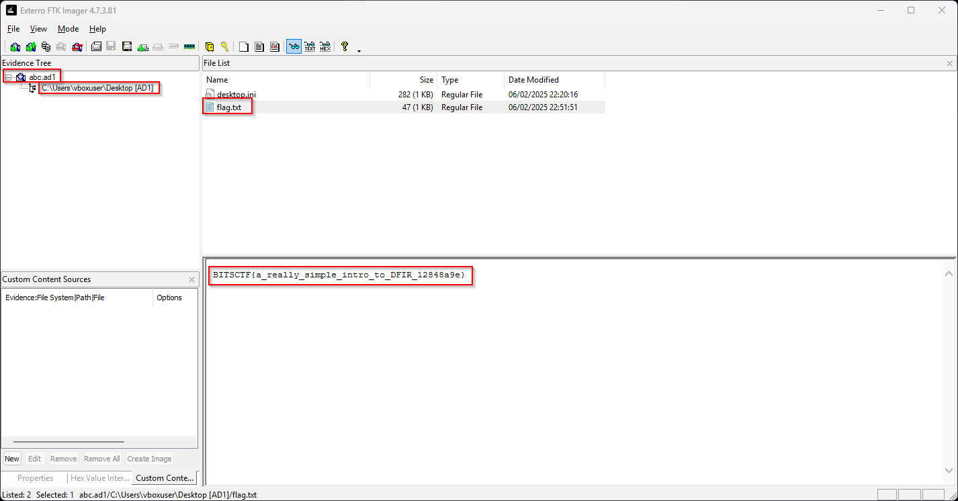The height and width of the screenshot is (501, 958).
Task: Collapse the abc.ad1 evidence tree node
Action: pos(8,77)
